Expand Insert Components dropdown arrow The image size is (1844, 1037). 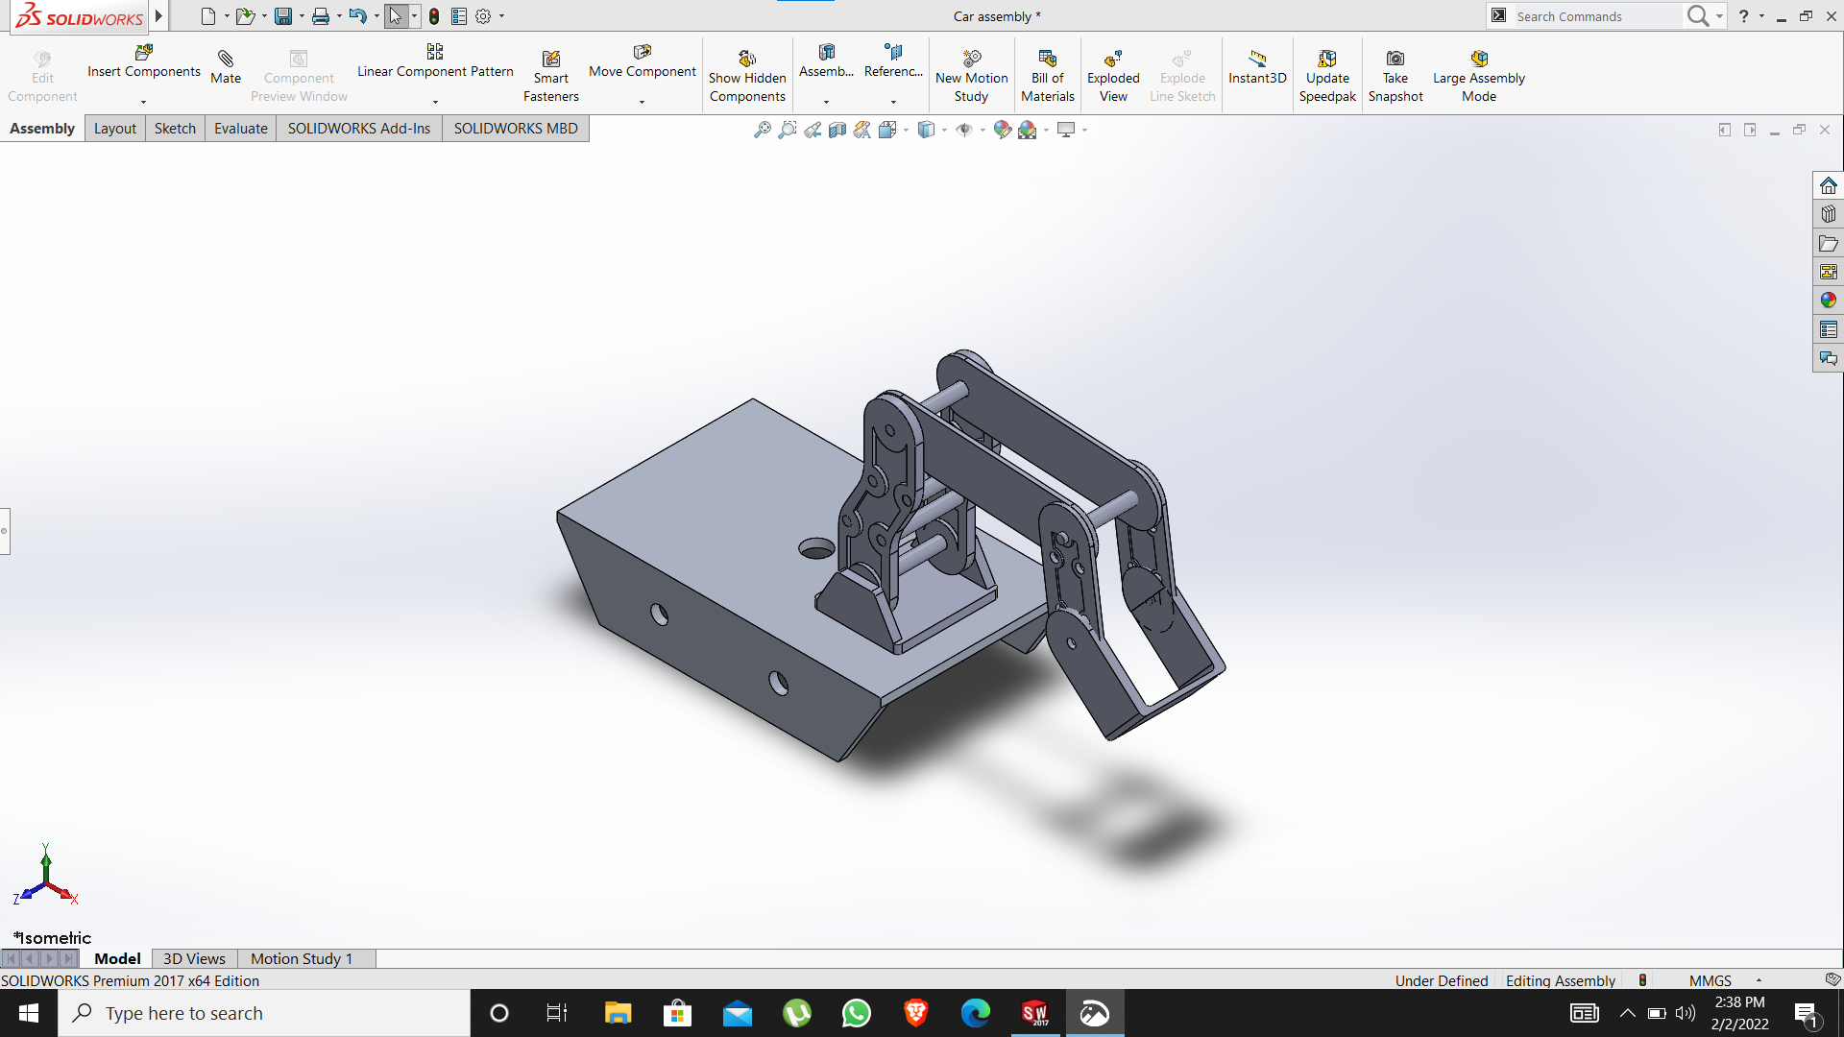click(143, 102)
